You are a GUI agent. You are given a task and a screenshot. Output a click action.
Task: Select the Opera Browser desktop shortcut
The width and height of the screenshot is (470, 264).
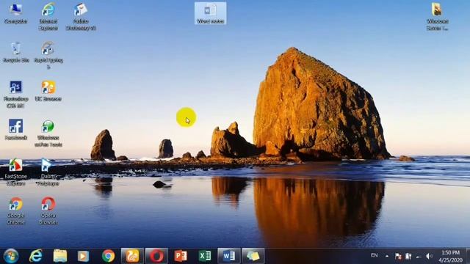click(48, 211)
